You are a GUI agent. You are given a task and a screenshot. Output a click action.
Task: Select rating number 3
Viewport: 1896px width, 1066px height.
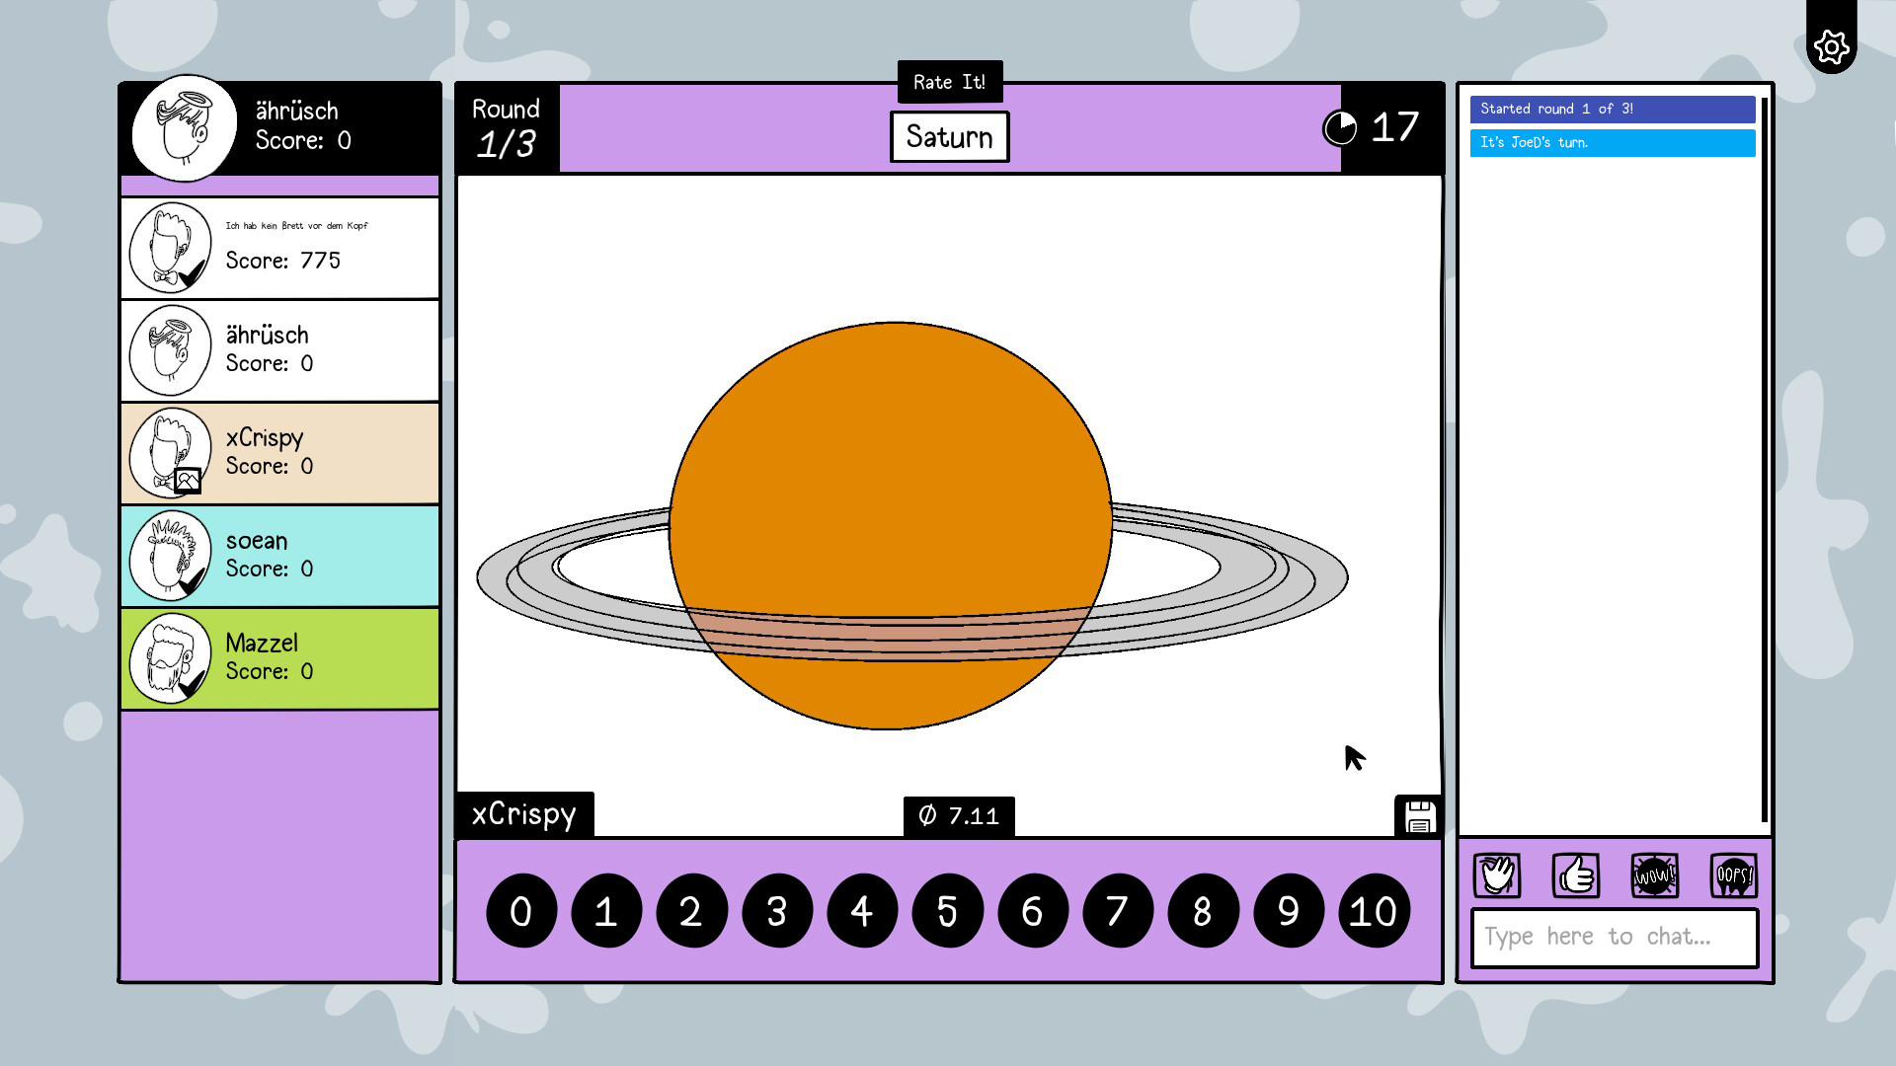pyautogui.click(x=777, y=911)
